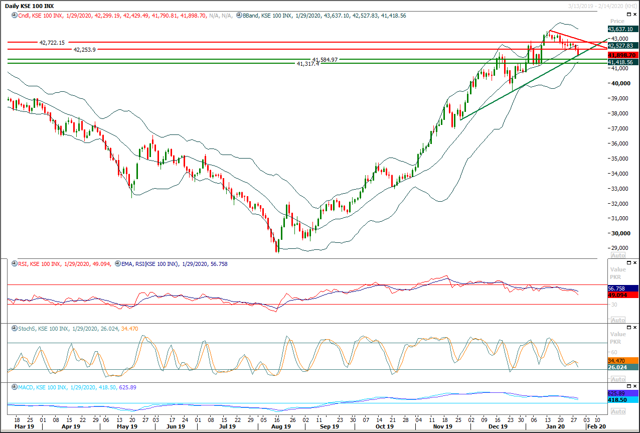Maximize the MACD panel

point(629,387)
